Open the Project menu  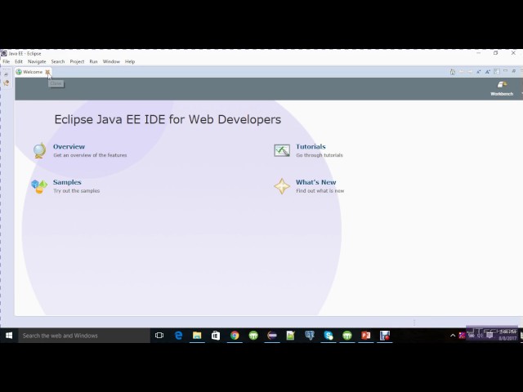tap(77, 62)
